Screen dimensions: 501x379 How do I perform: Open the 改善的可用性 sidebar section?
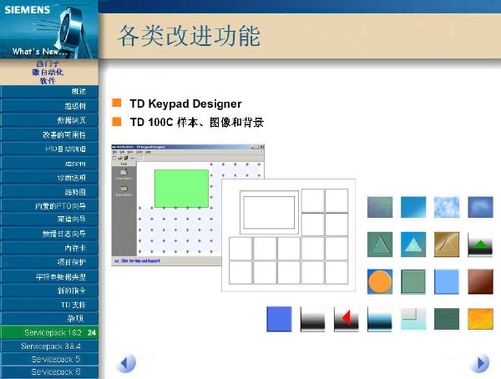point(49,134)
